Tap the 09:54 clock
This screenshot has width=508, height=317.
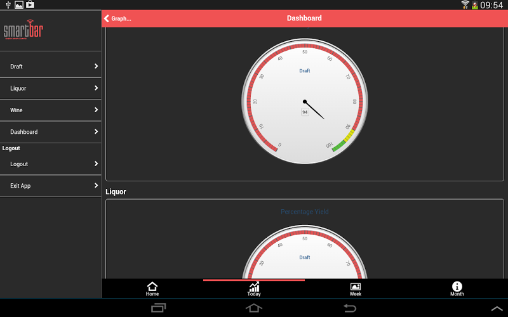pos(491,5)
